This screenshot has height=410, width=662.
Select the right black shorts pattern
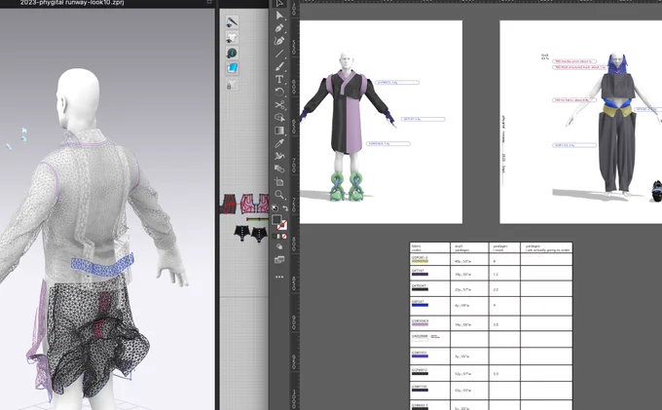click(259, 234)
